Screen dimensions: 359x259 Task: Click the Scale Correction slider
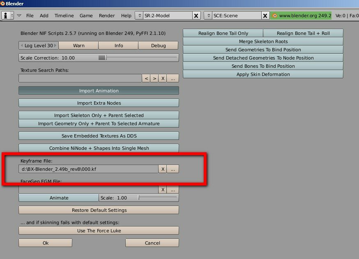[x=99, y=57]
